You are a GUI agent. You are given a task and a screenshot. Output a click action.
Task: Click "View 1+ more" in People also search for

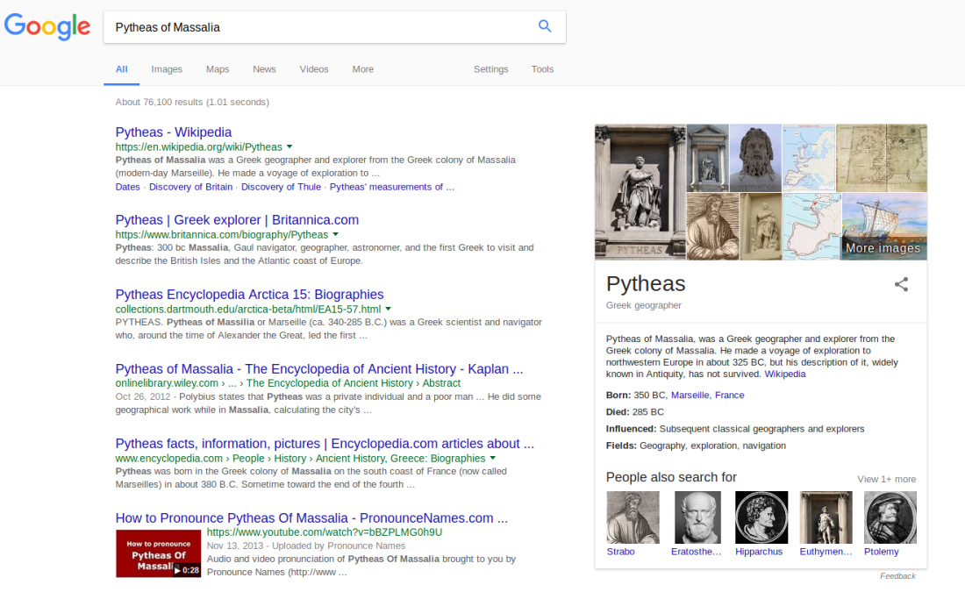(886, 479)
